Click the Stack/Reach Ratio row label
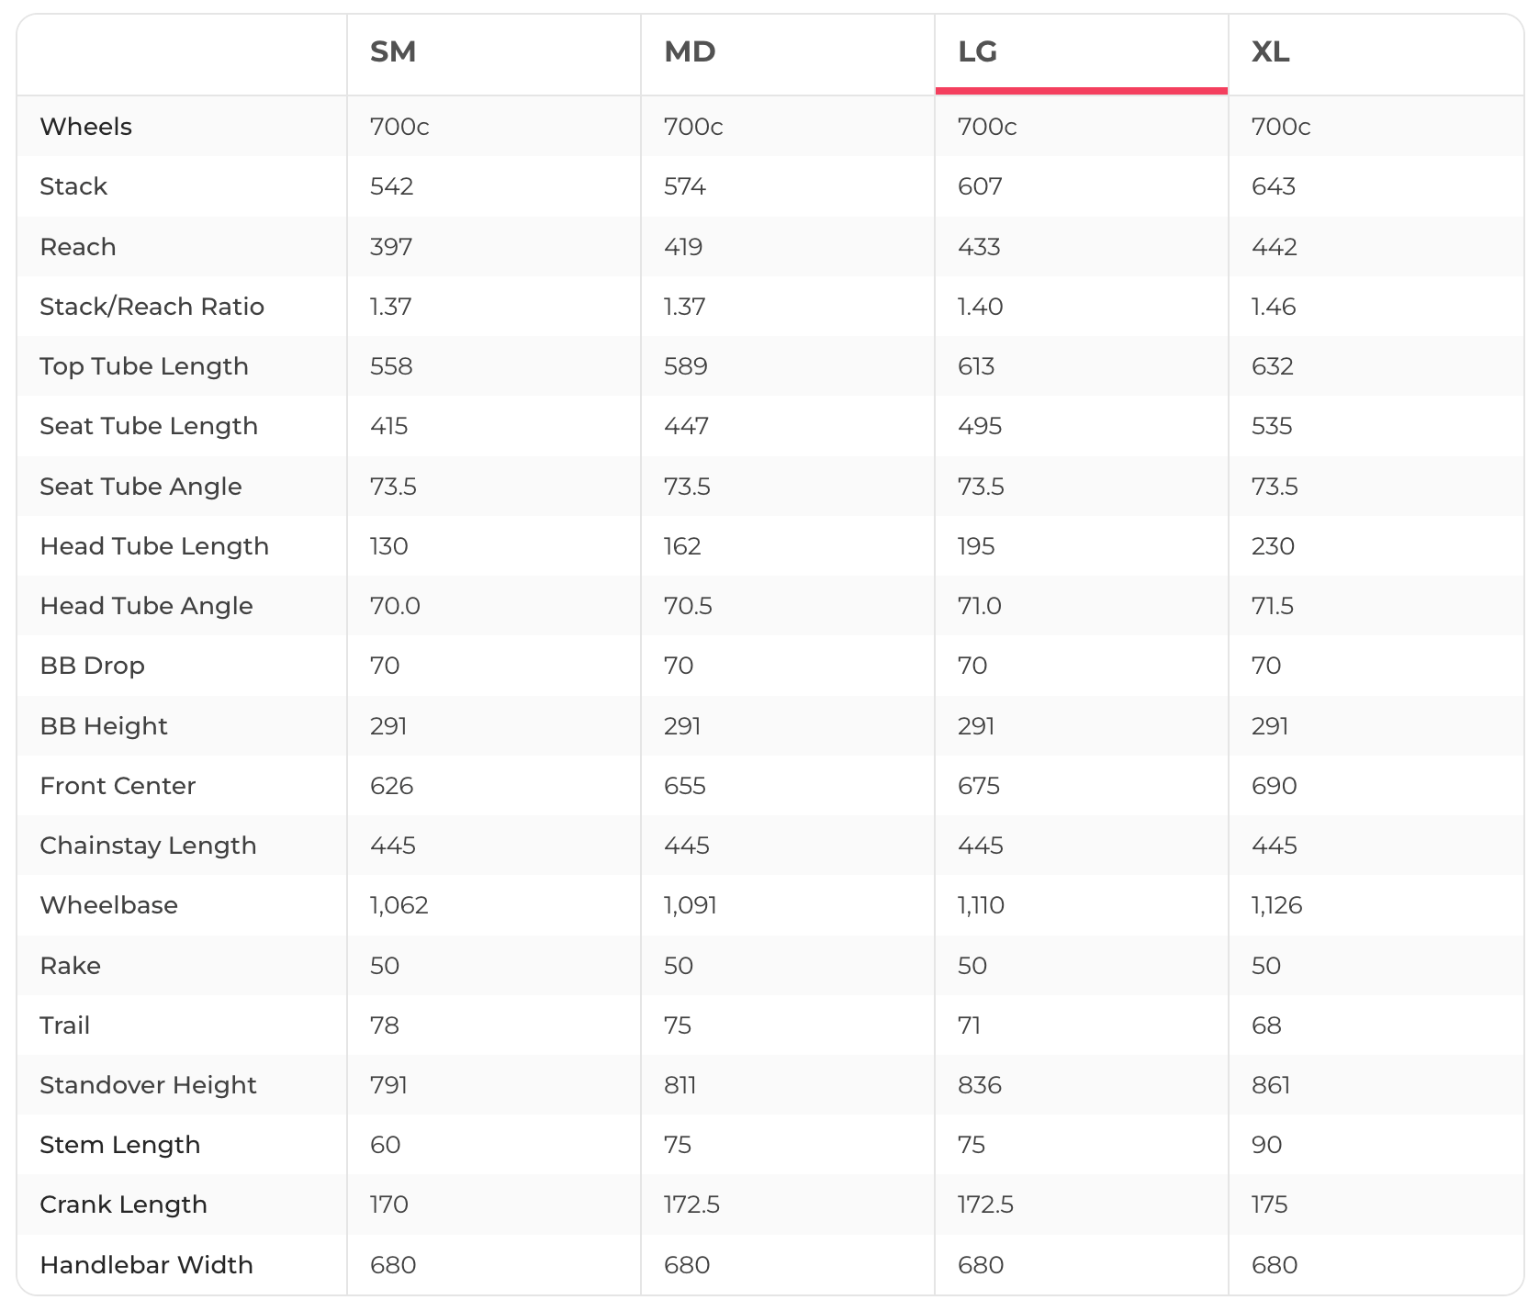 [x=152, y=307]
